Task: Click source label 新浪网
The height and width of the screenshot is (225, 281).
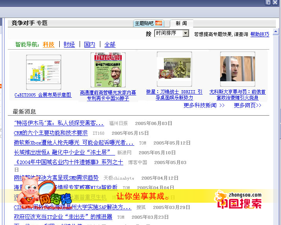Action: (124, 152)
